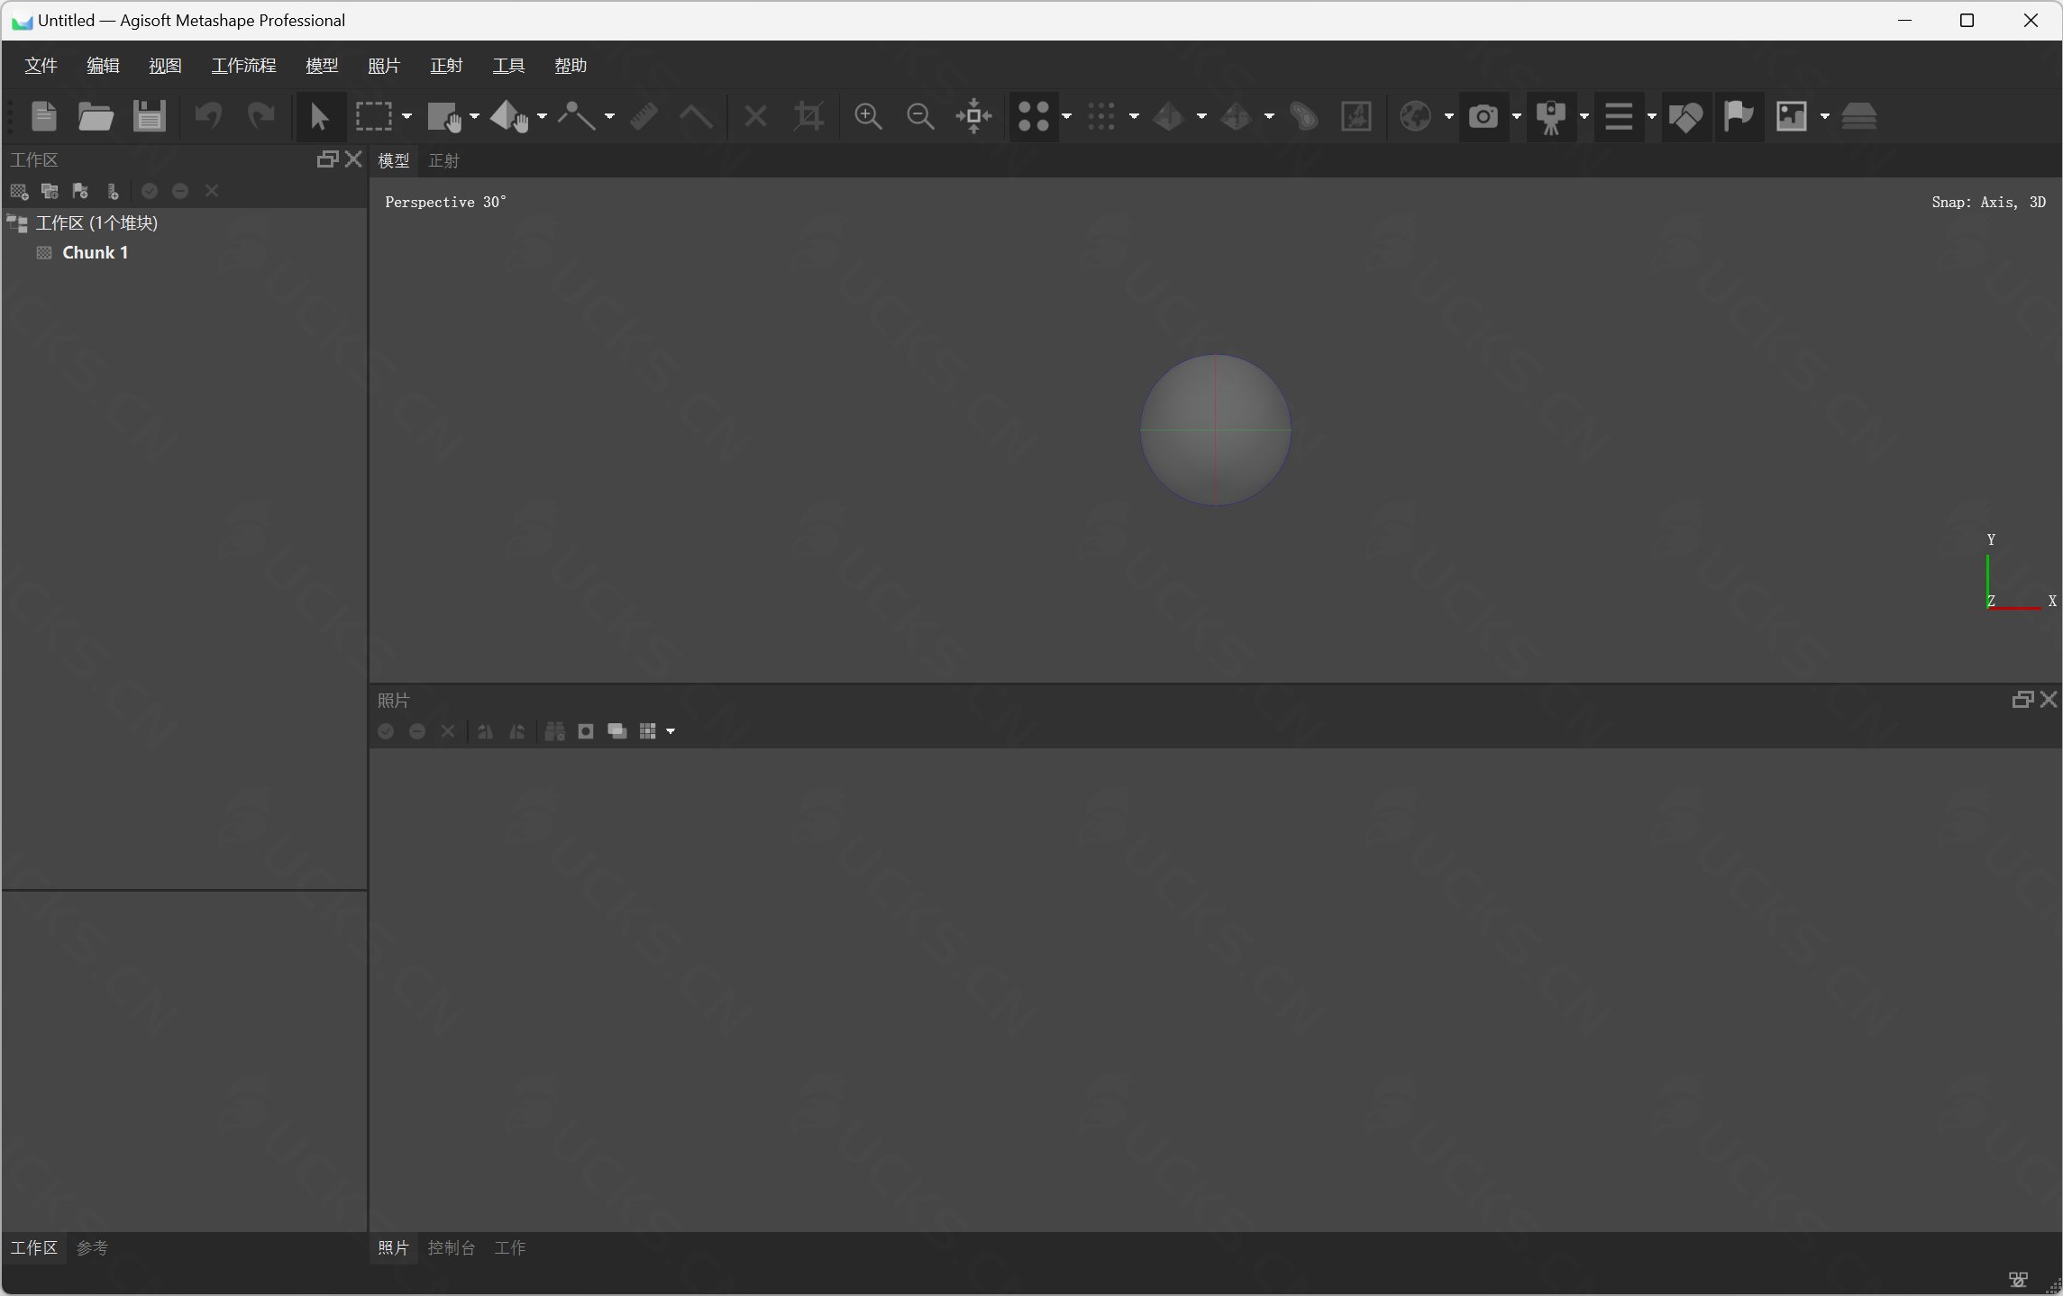The width and height of the screenshot is (2063, 1296).
Task: Click the show masks icon in photos pane
Action: [586, 731]
